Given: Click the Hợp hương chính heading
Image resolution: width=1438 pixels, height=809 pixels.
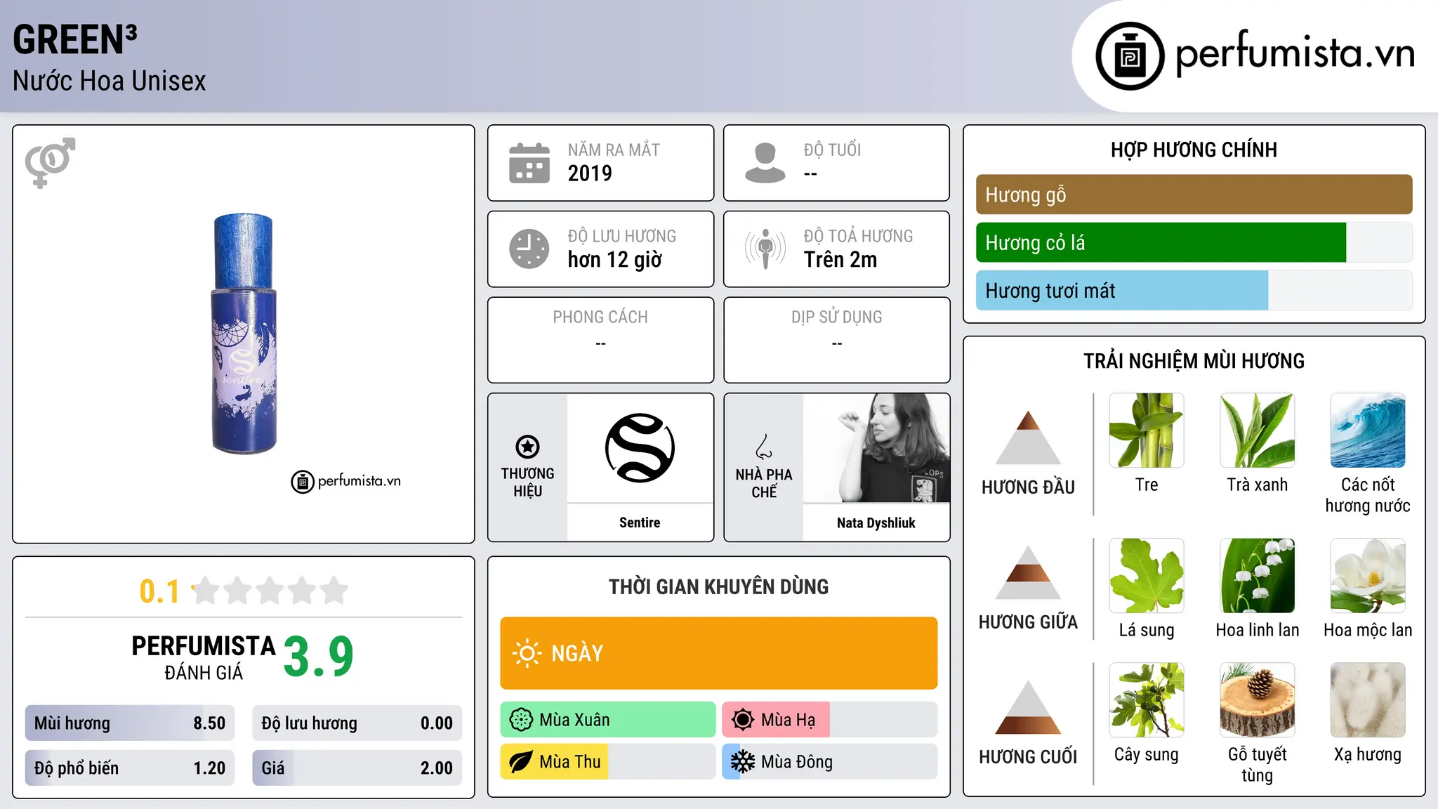Looking at the screenshot, I should [1194, 150].
